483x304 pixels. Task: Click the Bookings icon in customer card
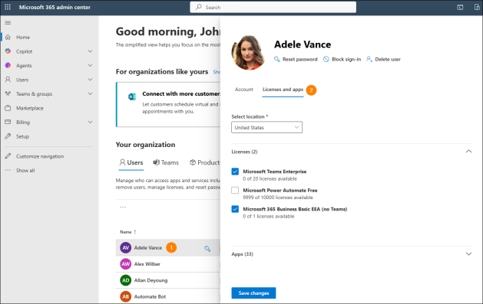132,97
